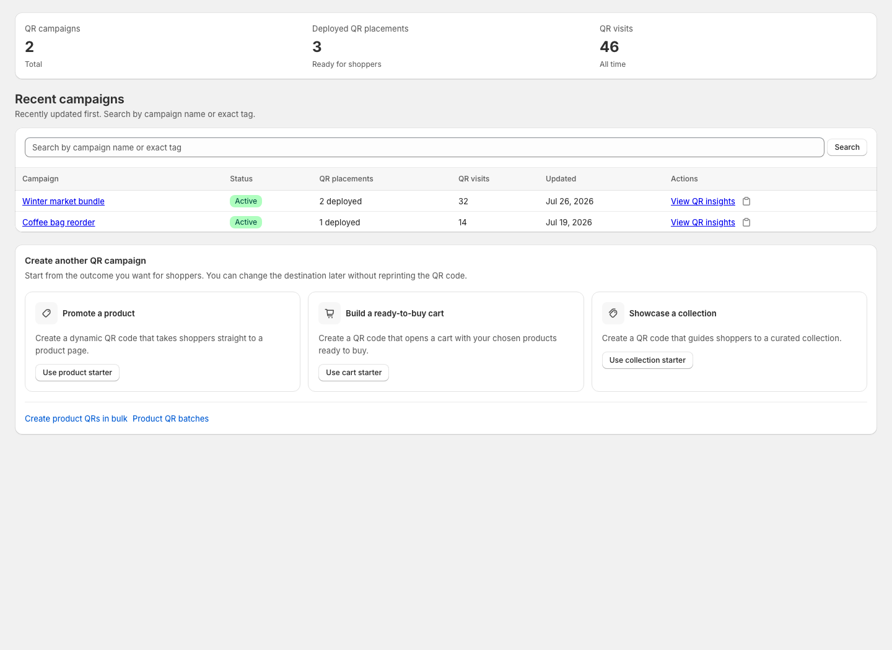Click the 32 visits cell
The width and height of the screenshot is (892, 650).
[463, 201]
